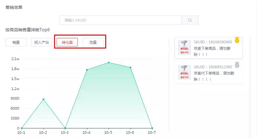
Task: Switch to the 转化率 tab
Action: pos(67,42)
